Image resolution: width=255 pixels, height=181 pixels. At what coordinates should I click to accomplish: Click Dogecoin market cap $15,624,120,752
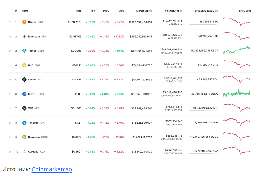[142, 137]
